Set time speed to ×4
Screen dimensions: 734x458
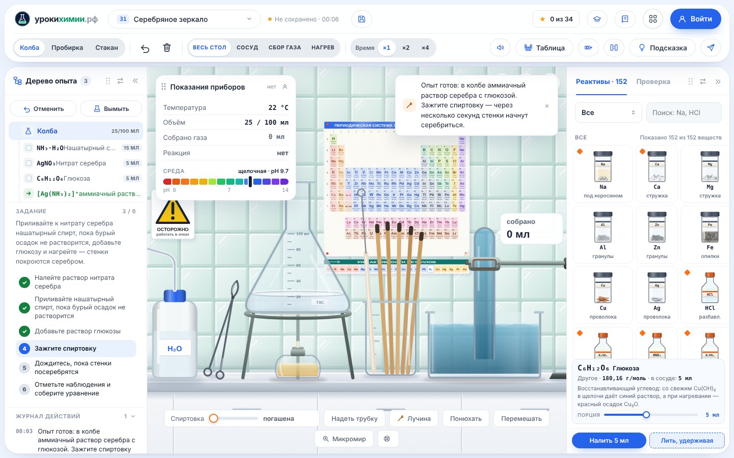pyautogui.click(x=425, y=48)
